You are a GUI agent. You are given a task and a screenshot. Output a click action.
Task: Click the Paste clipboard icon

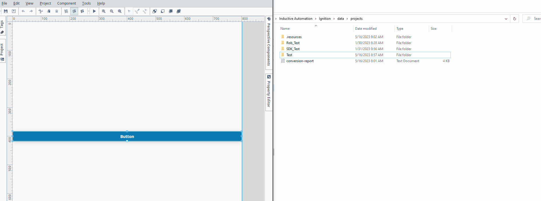57,11
